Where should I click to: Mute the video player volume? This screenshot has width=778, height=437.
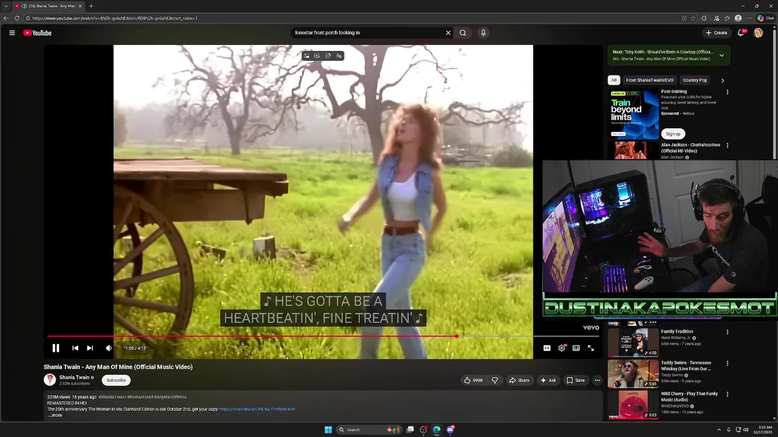point(108,348)
